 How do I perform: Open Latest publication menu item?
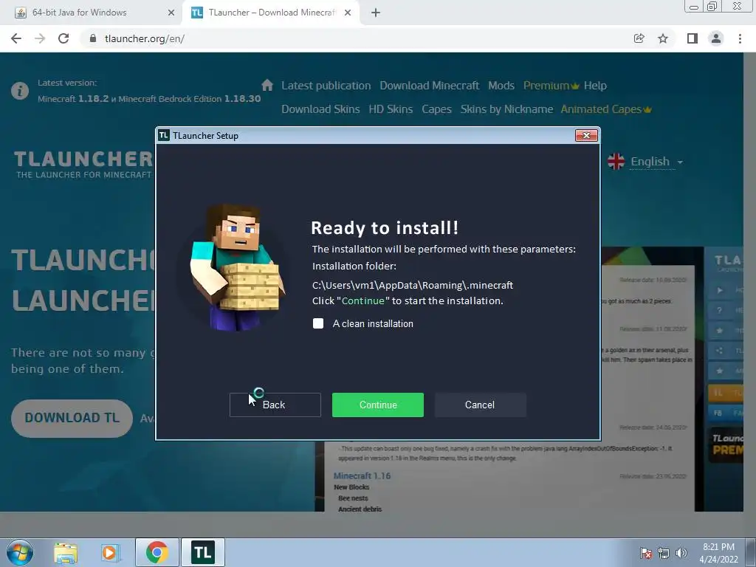click(x=326, y=86)
